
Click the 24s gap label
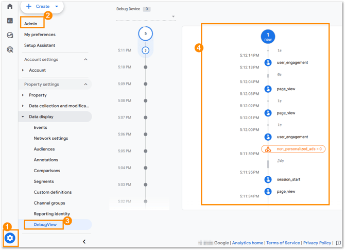click(x=280, y=161)
